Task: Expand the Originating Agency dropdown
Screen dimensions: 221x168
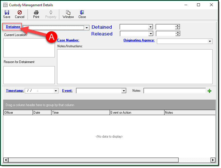Action: click(210, 41)
